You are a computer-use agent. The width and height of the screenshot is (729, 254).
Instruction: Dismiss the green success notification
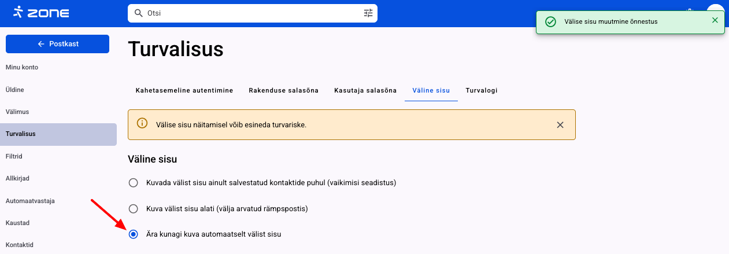tap(715, 20)
